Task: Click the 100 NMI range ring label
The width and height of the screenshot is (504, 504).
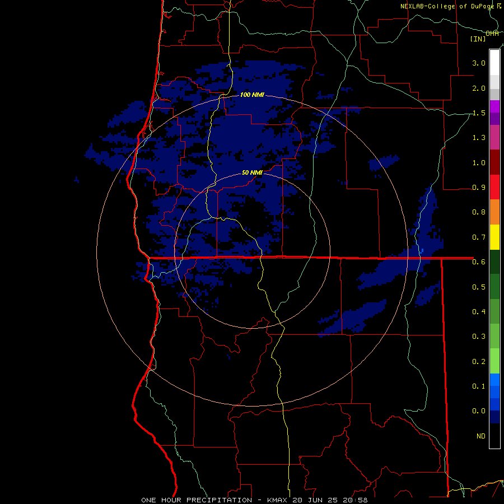Action: (x=252, y=95)
